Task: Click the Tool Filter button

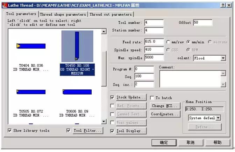Action: (88, 130)
